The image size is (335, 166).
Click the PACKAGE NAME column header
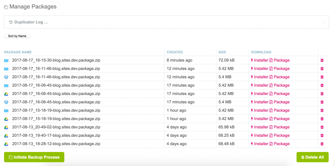(x=18, y=52)
